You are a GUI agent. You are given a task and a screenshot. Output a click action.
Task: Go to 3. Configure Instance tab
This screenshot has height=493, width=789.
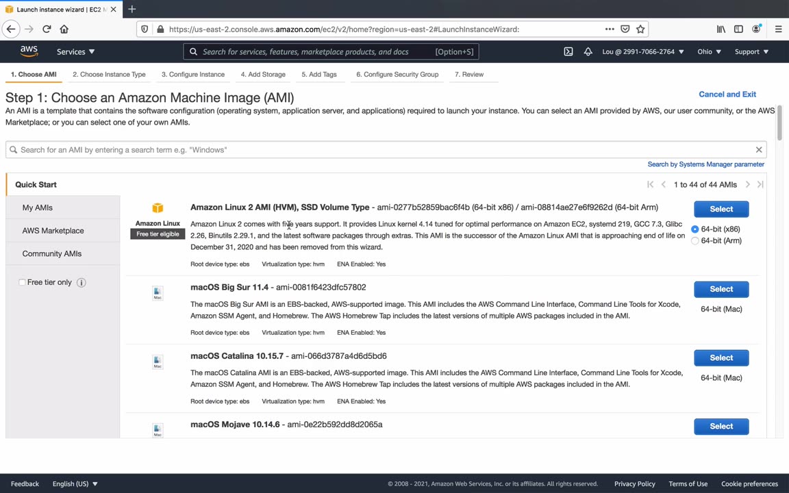pos(193,75)
